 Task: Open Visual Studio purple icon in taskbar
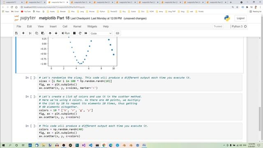point(84,145)
